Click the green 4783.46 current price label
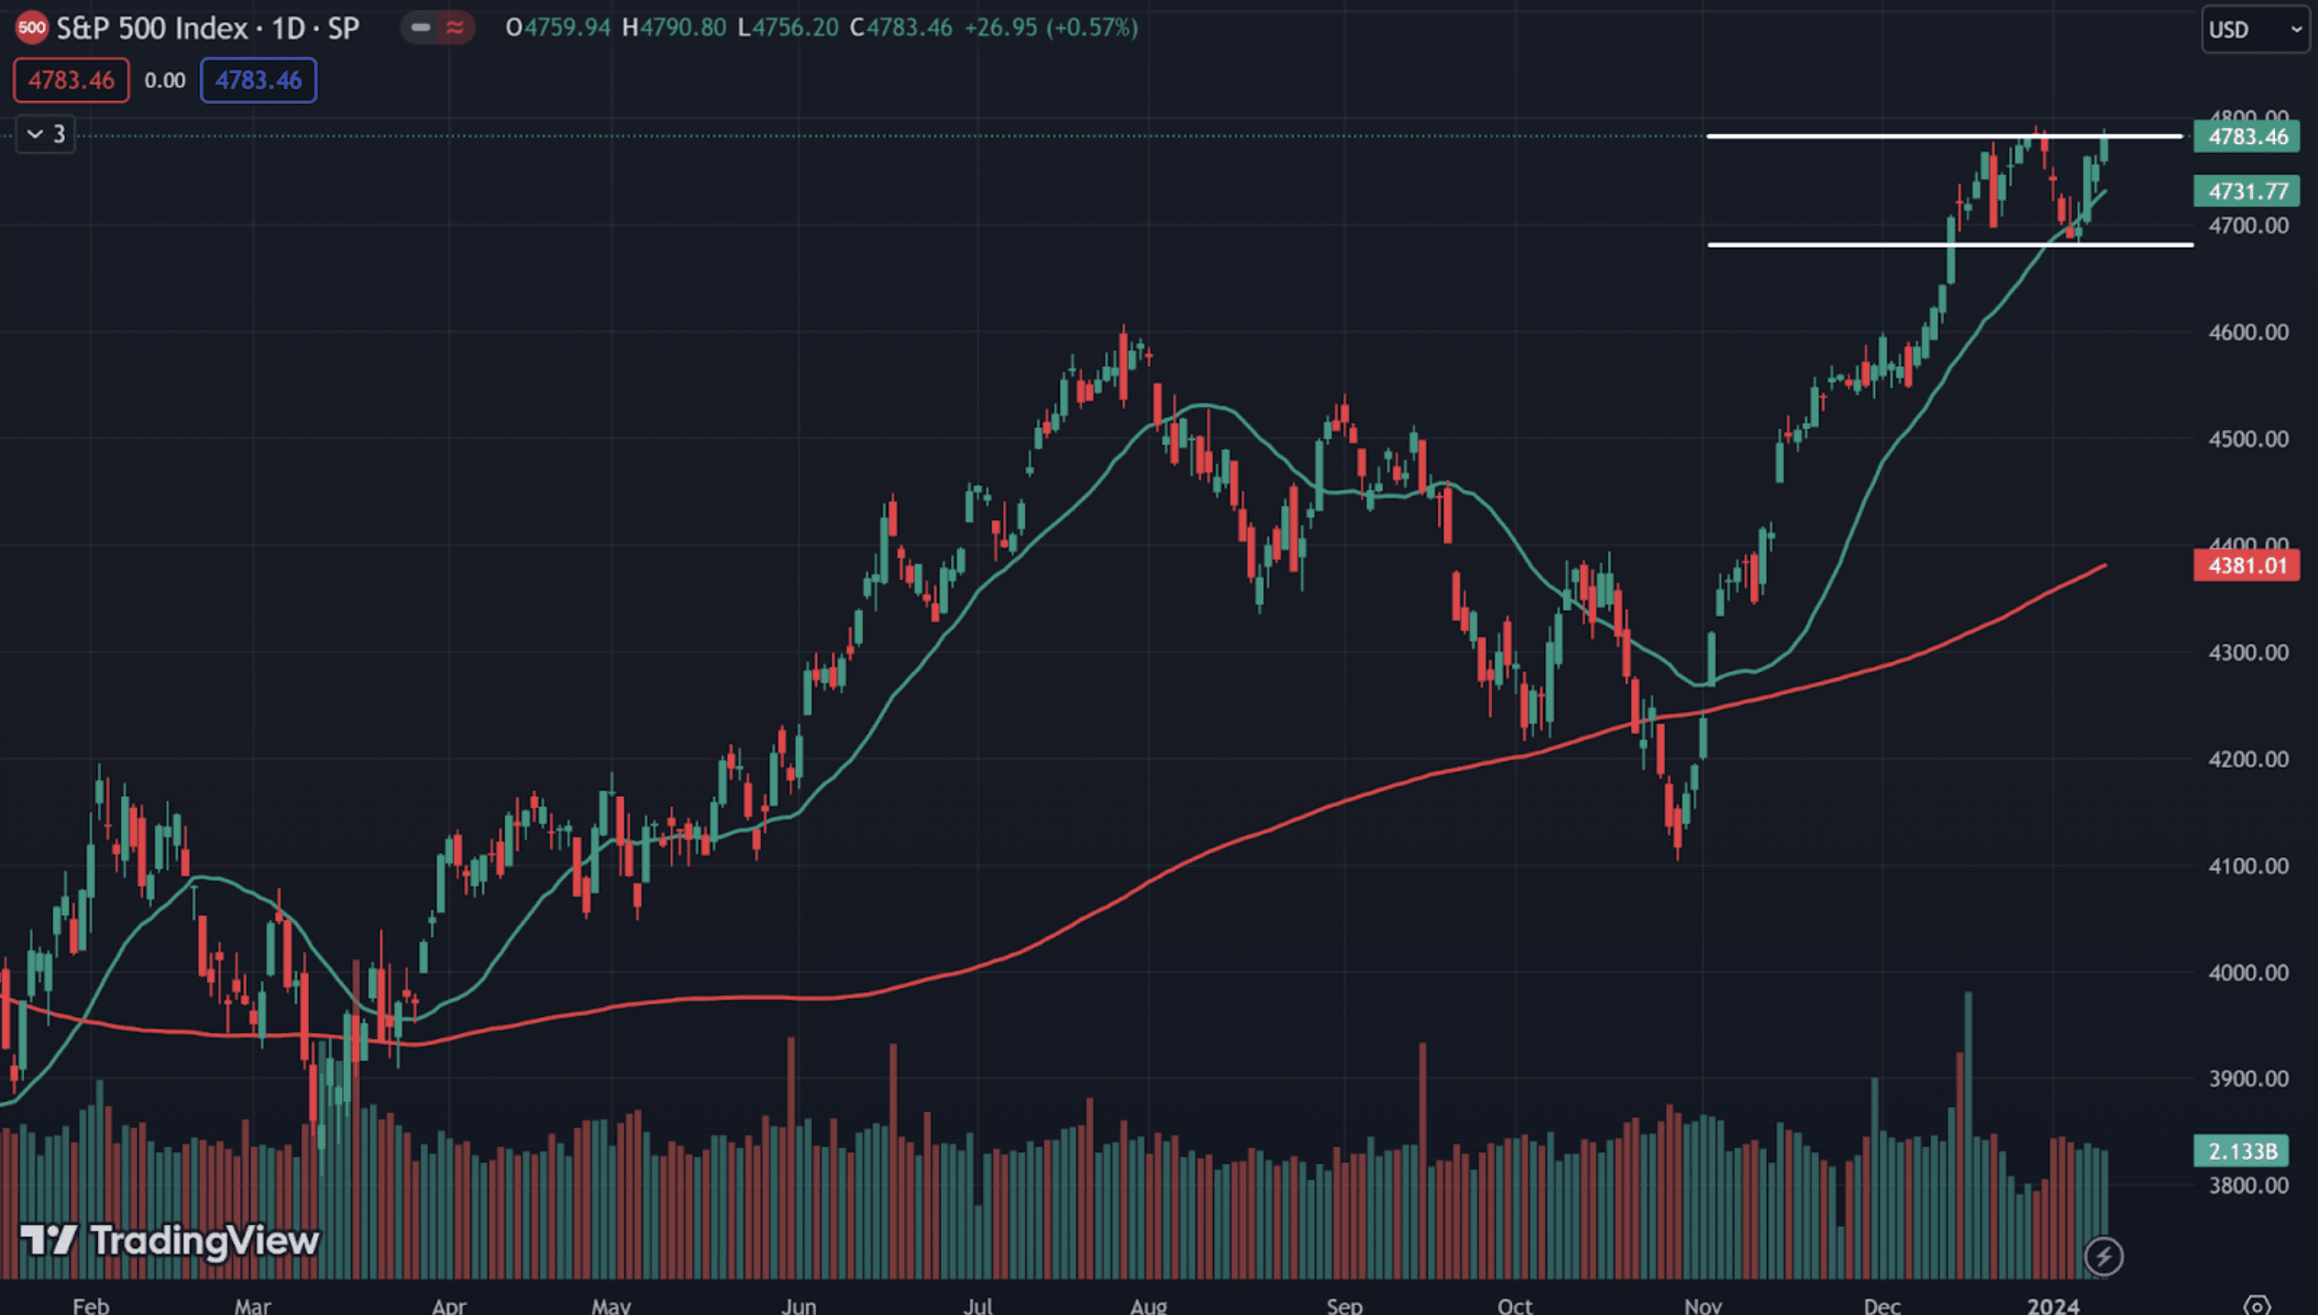 click(x=2246, y=137)
